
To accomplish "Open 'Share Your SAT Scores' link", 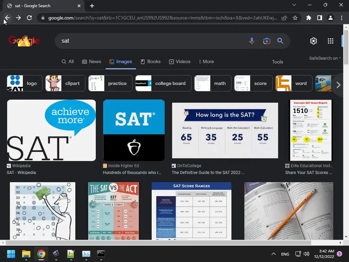I will [x=308, y=172].
